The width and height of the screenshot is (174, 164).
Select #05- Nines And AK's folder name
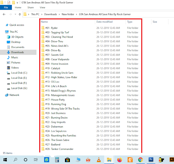(57, 46)
